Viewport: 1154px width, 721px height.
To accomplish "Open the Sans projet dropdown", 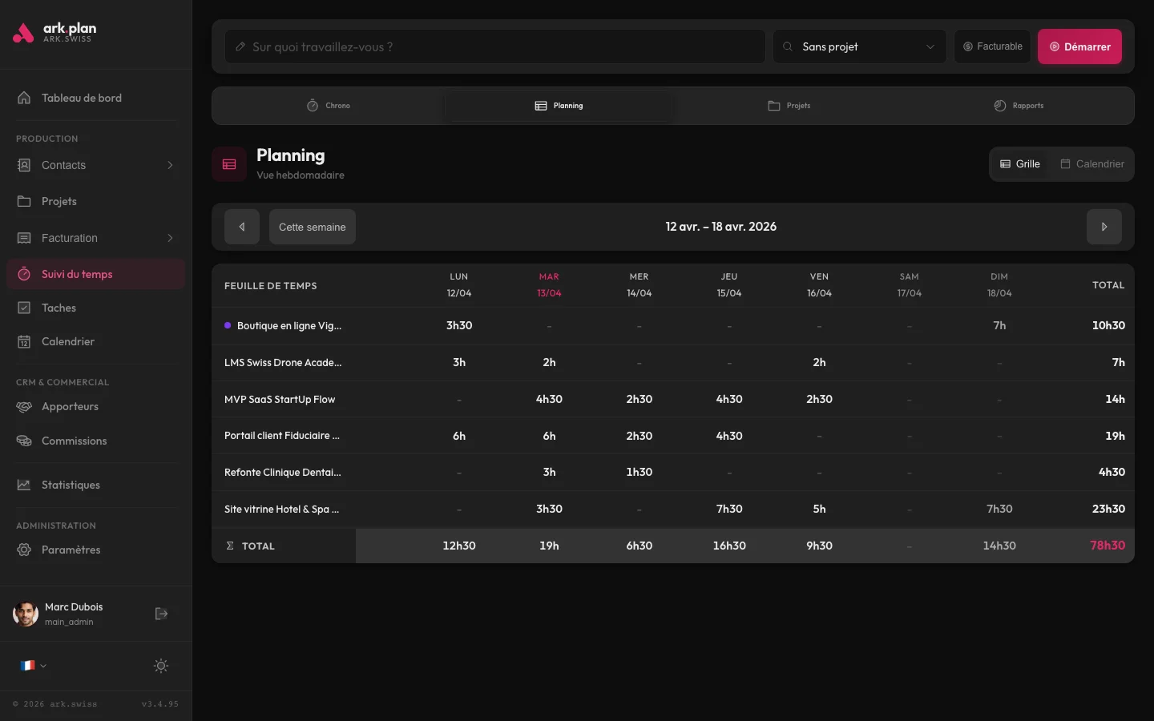I will (x=859, y=46).
